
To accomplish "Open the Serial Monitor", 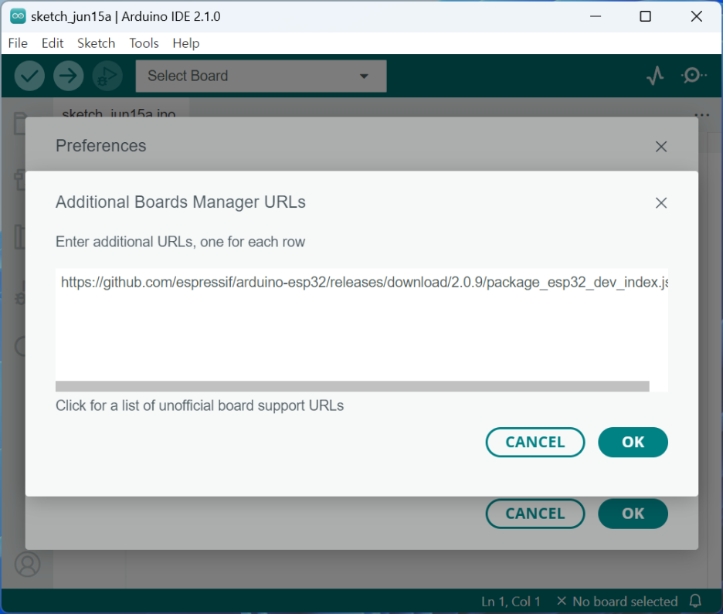I will pyautogui.click(x=693, y=75).
